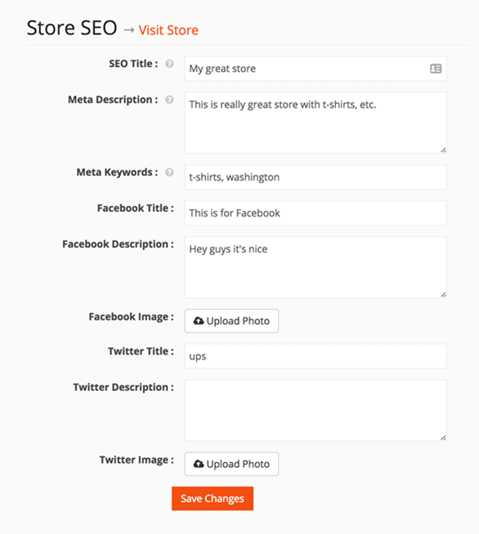Click Meta Description textarea resize handle
The image size is (479, 534).
pos(443,150)
